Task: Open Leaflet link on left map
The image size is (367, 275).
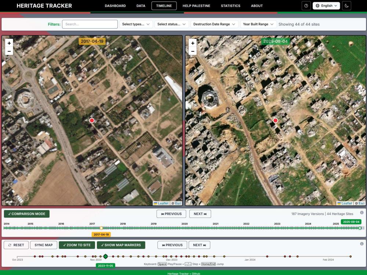Action: coord(161,203)
